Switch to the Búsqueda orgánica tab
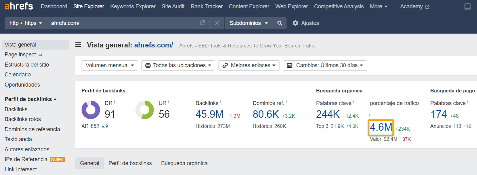The image size is (477, 175). 184,163
